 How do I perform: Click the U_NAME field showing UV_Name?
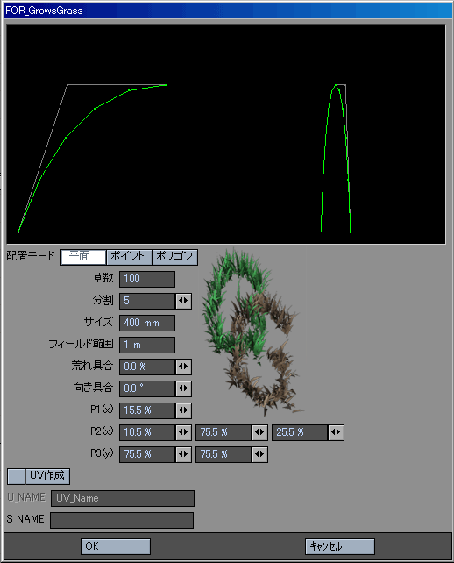point(123,498)
